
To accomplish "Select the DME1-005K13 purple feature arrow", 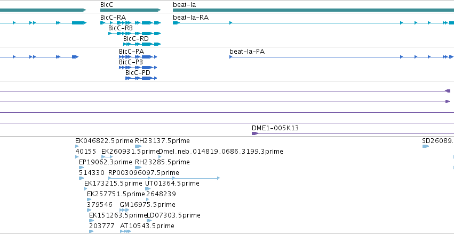I will point(255,133).
